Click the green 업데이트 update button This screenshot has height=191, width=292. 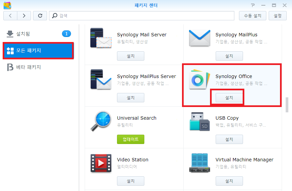(131, 139)
